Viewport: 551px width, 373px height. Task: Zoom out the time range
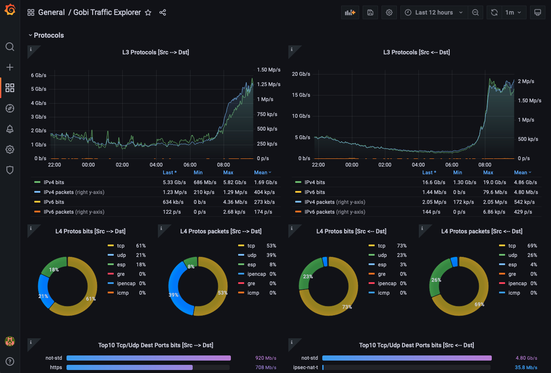(x=475, y=12)
